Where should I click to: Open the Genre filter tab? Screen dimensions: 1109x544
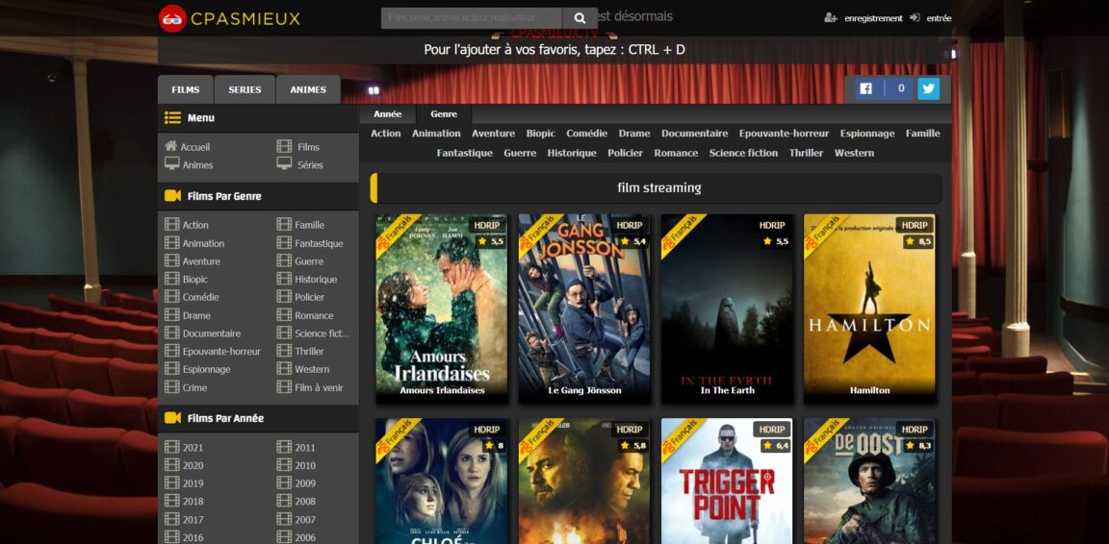(444, 114)
